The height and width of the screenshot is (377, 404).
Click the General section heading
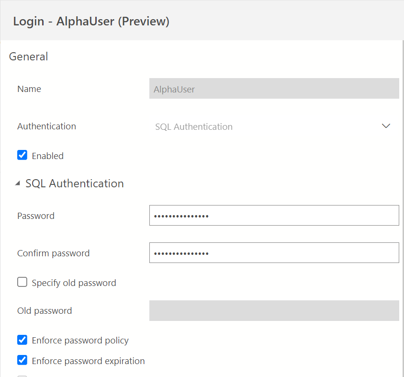[28, 57]
